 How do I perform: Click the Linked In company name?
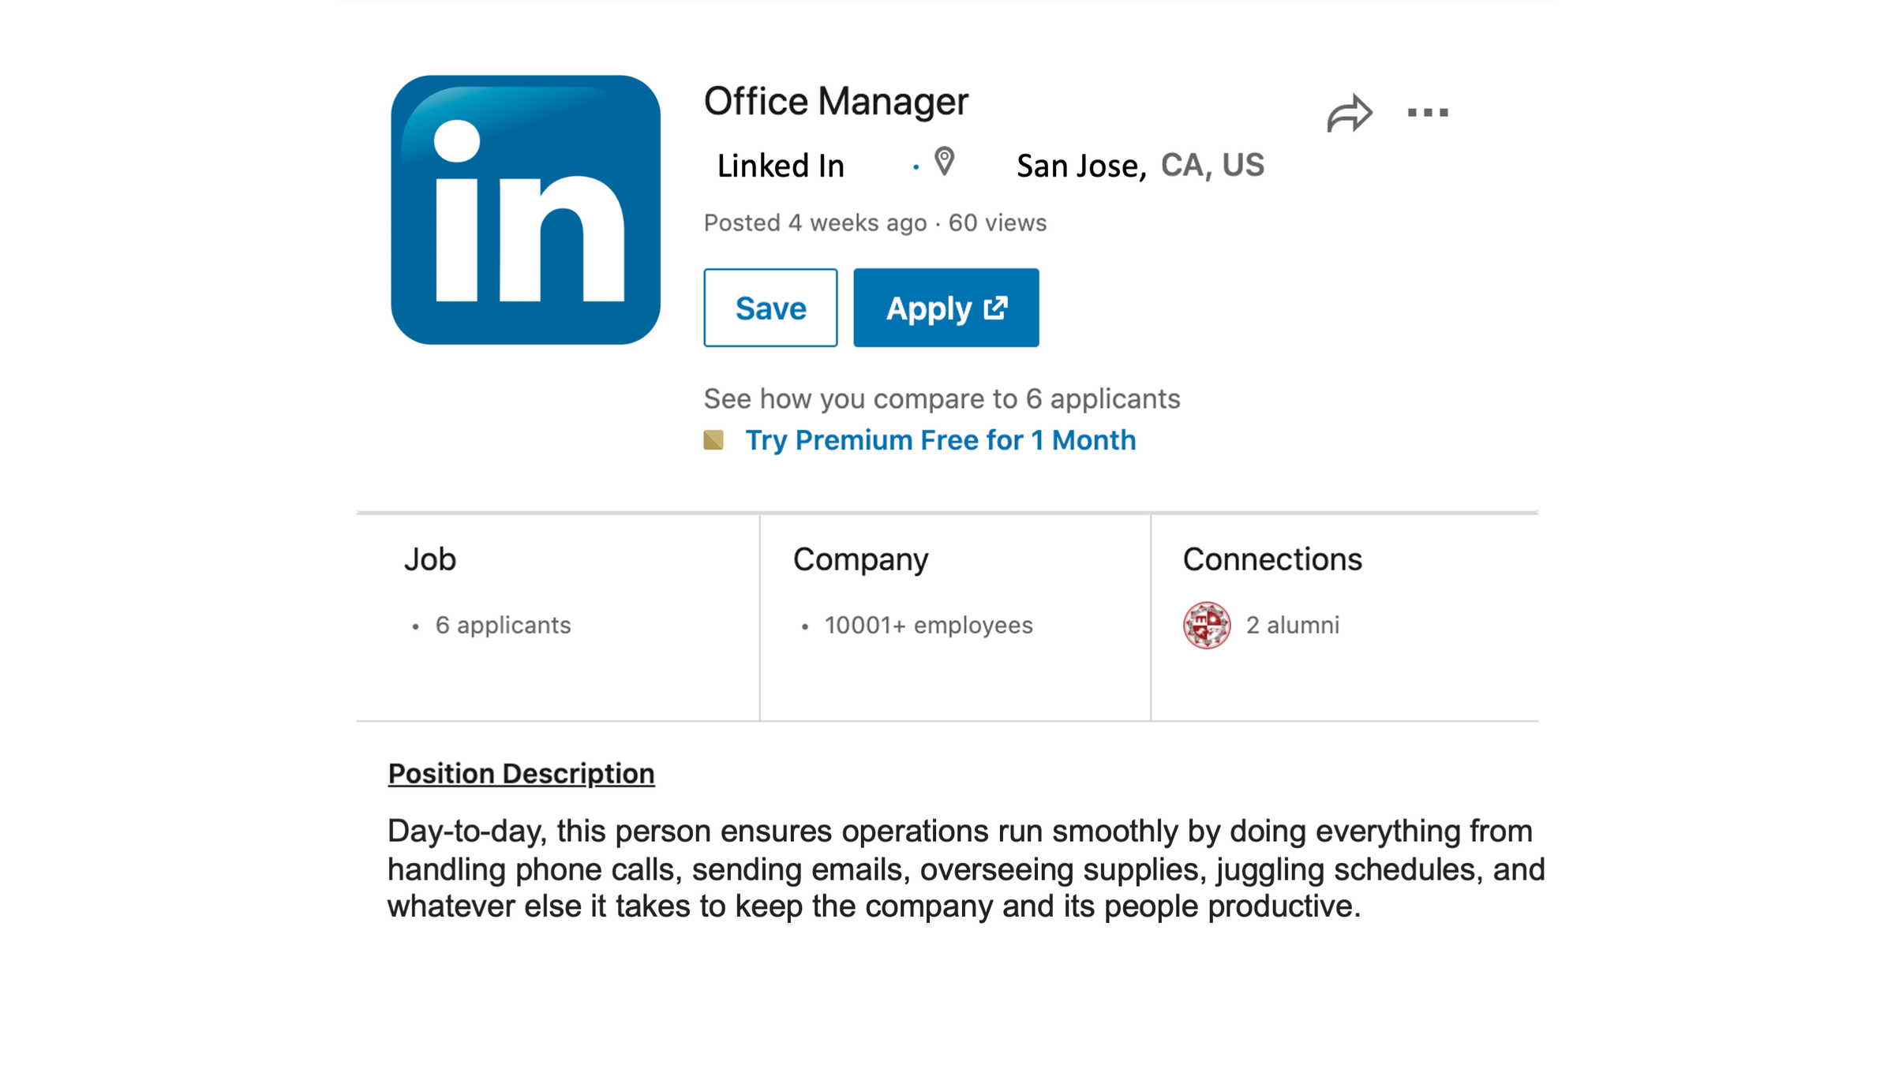[781, 166]
